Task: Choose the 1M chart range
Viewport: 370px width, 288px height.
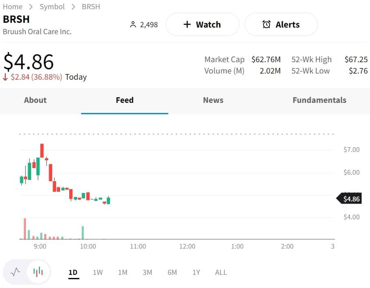Action: pos(123,272)
